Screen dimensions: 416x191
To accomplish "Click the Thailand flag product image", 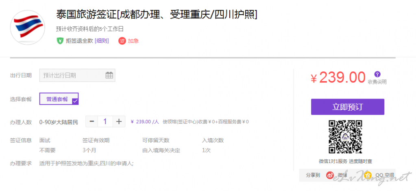I will click(x=27, y=27).
